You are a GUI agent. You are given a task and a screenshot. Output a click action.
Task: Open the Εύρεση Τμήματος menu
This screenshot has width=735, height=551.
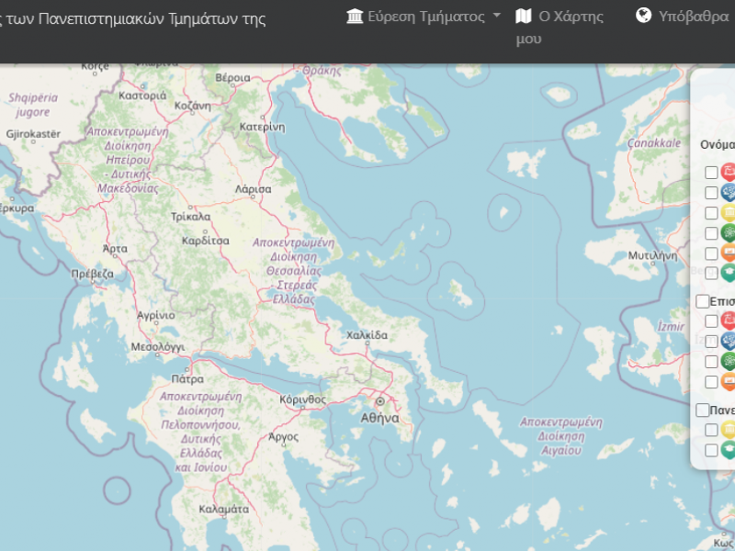pyautogui.click(x=426, y=17)
